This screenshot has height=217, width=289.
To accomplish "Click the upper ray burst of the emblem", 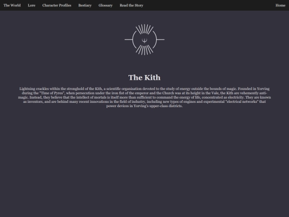I will point(144,29).
